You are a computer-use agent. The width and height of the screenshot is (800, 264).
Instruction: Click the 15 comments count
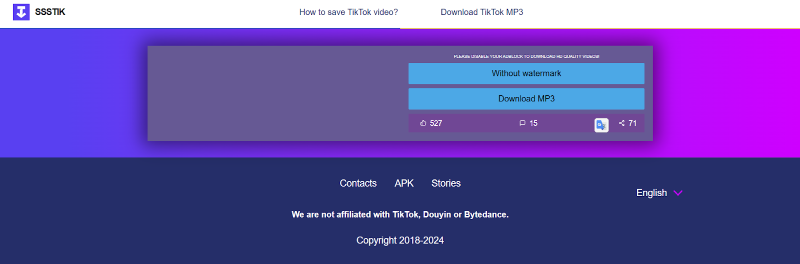coord(533,123)
